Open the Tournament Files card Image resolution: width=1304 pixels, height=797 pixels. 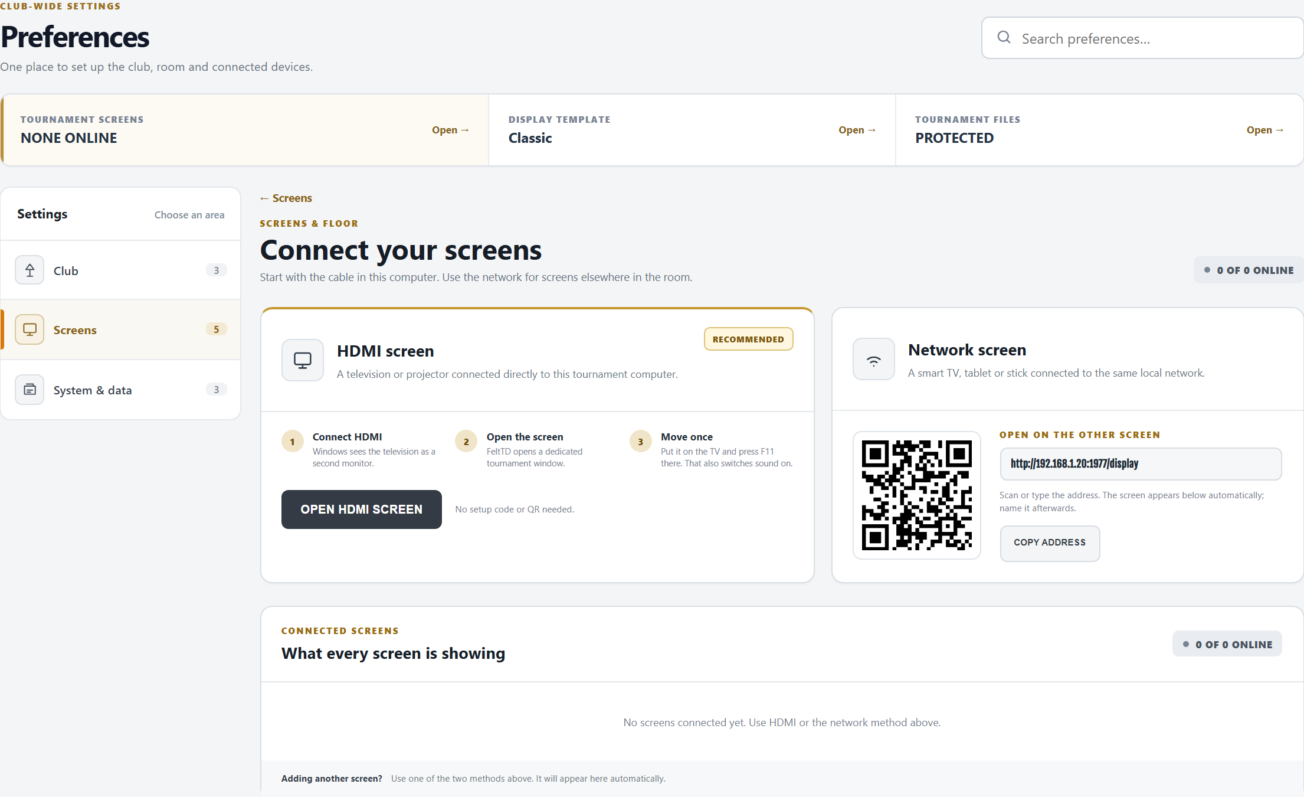1099,130
